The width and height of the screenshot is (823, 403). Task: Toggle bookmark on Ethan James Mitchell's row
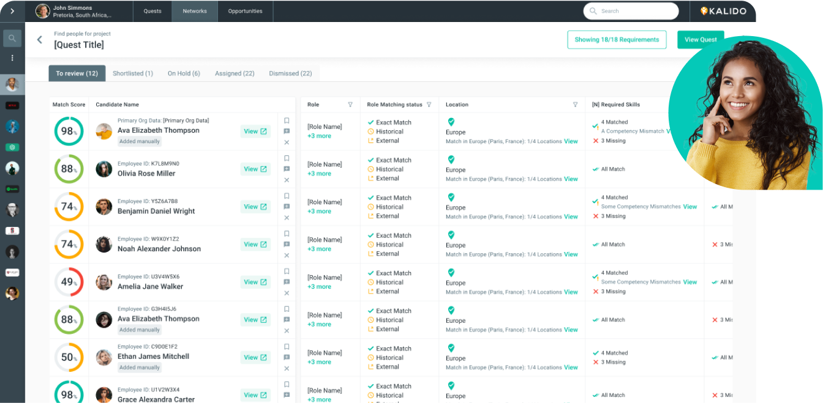tap(287, 347)
